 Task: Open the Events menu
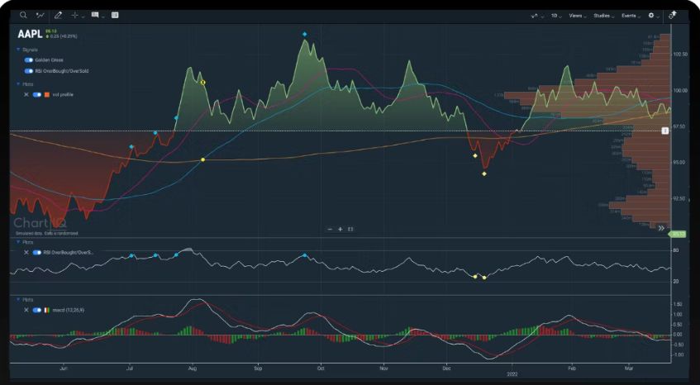[x=631, y=16]
